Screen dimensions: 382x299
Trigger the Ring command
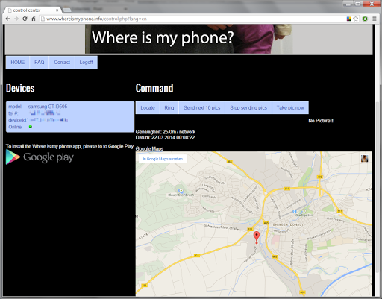[169, 107]
